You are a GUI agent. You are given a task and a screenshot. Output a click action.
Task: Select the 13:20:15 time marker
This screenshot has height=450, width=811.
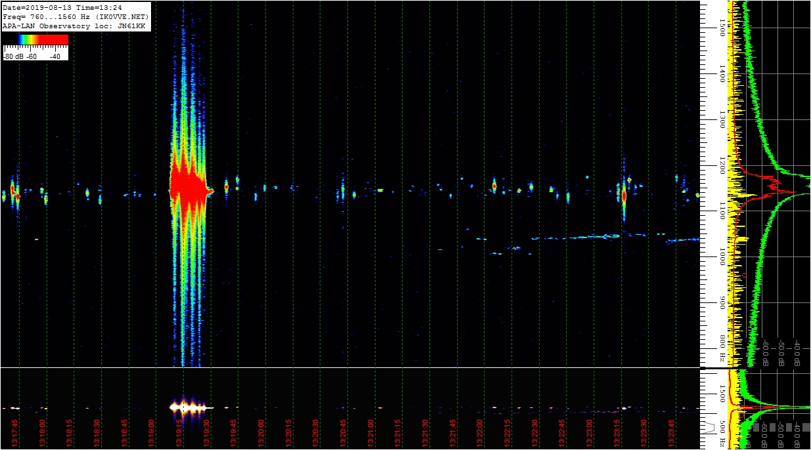point(288,434)
